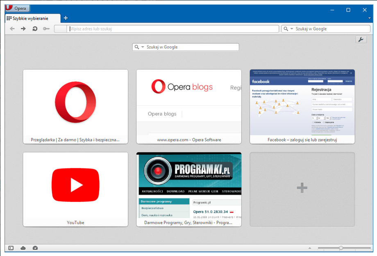Viewport: 377px width, 256px height.
Task: Click the www.opera.com - Opera Software caption
Action: 189,140
